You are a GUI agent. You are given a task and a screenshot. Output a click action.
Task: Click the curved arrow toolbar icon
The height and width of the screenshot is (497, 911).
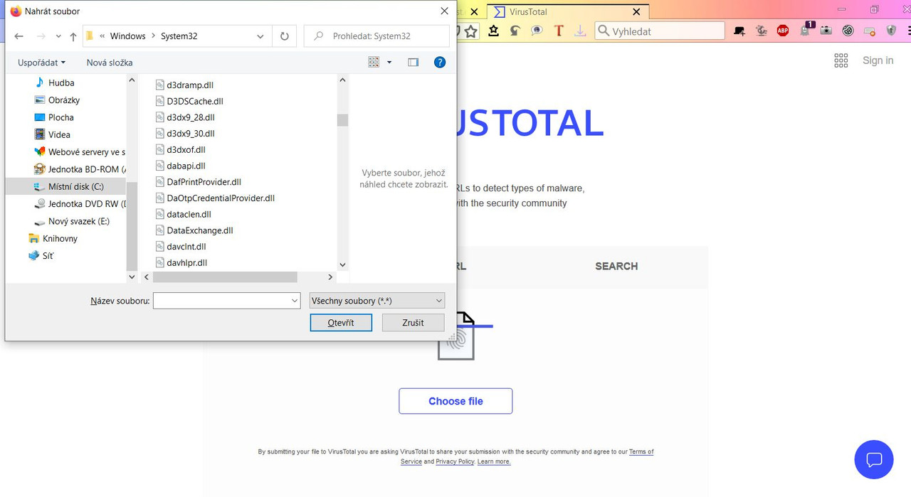pyautogui.click(x=515, y=31)
